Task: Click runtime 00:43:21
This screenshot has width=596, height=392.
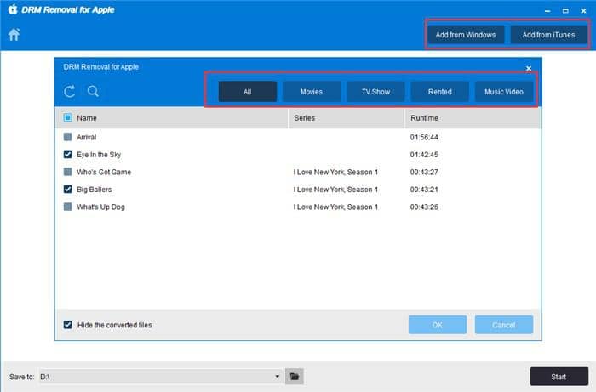Action: pyautogui.click(x=424, y=190)
